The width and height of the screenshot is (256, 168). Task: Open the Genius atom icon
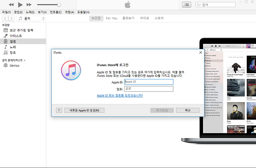coord(6,65)
